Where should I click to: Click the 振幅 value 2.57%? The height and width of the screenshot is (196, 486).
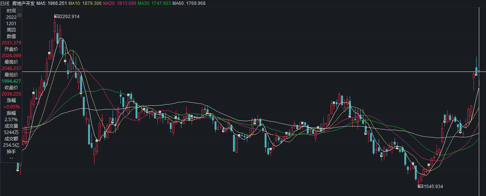[x=11, y=119]
